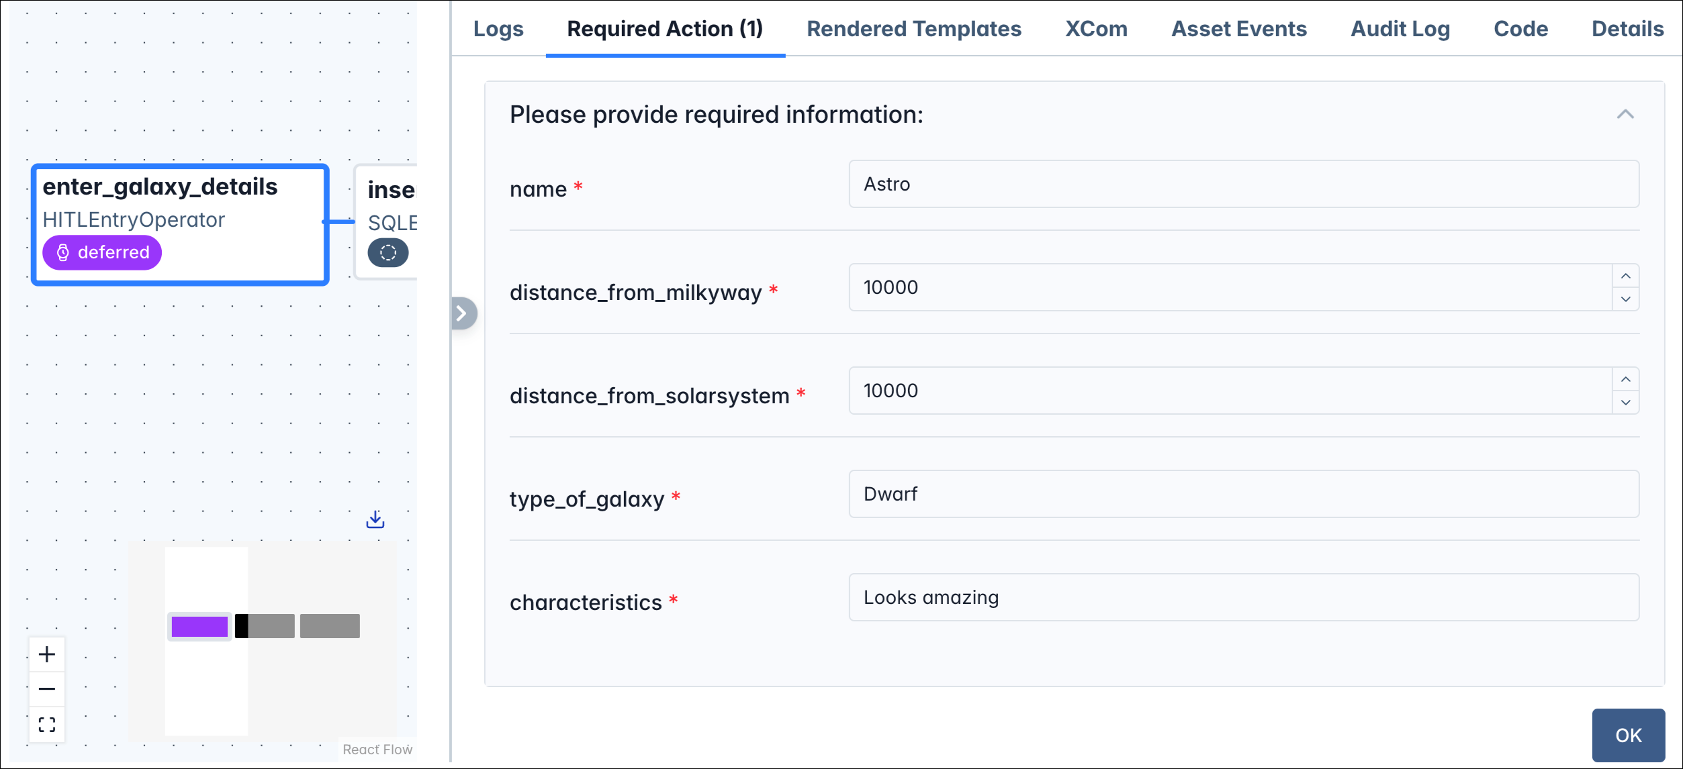Zoom out the graph with minus icon
1683x769 pixels.
[47, 689]
